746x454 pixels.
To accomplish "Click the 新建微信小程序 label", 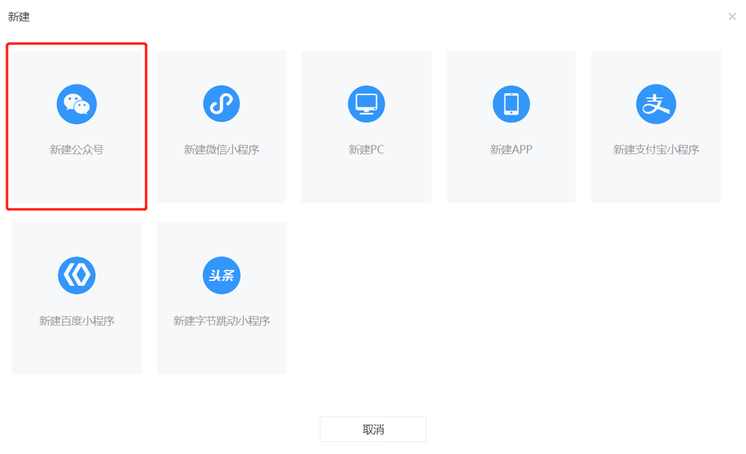I will point(221,150).
